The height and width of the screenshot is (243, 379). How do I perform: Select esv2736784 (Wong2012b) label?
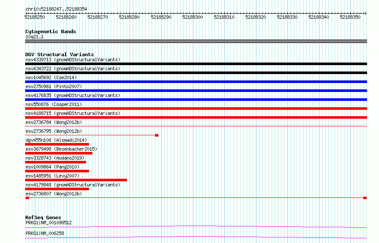[54, 122]
